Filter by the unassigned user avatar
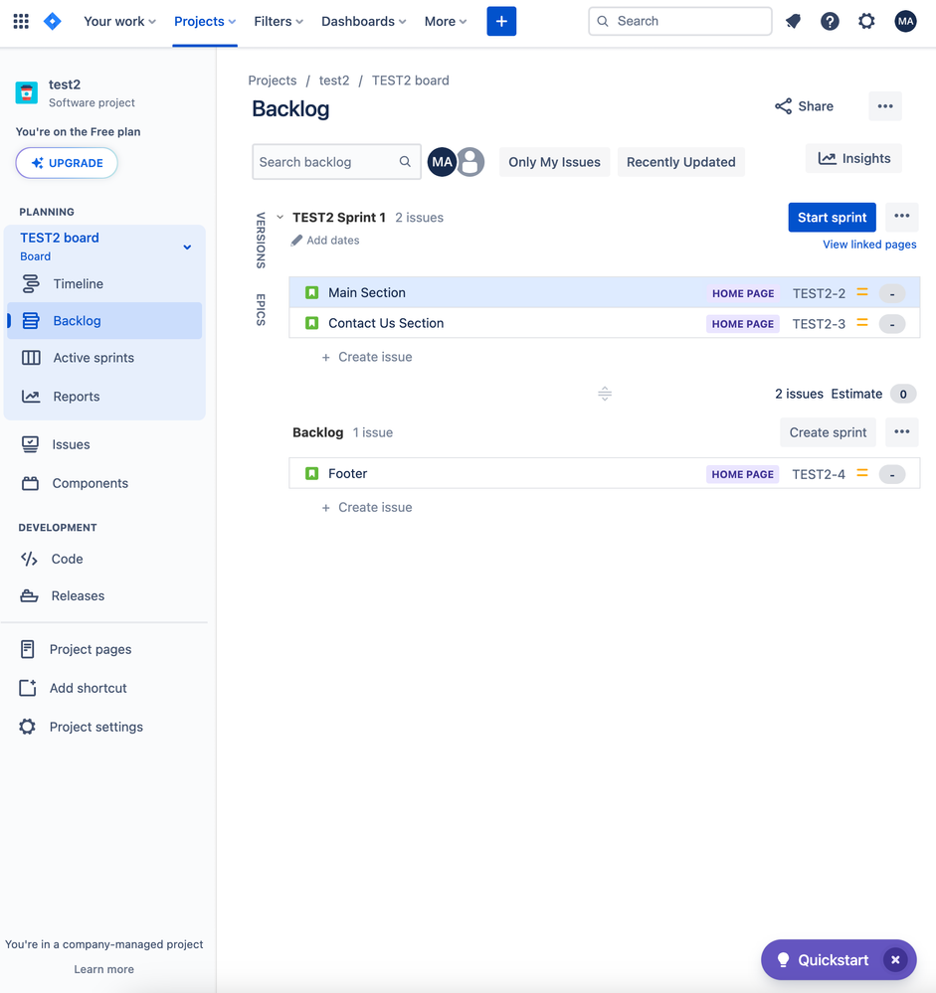The image size is (936, 993). (x=470, y=162)
